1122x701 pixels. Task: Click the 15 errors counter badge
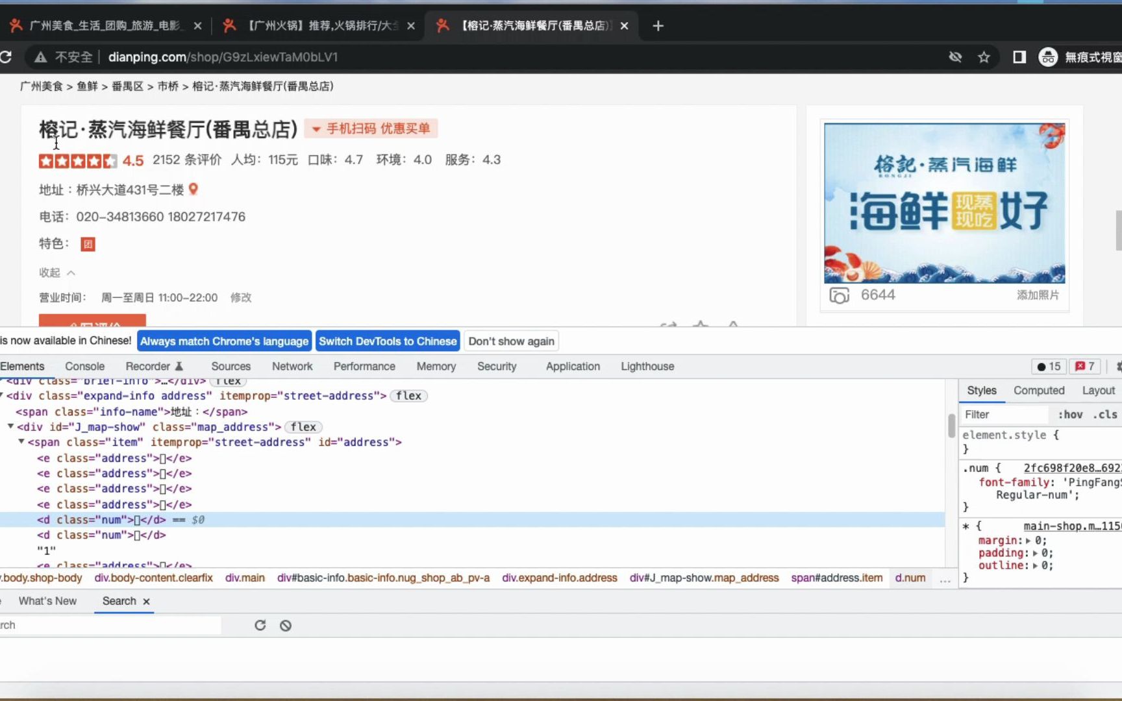(1049, 367)
